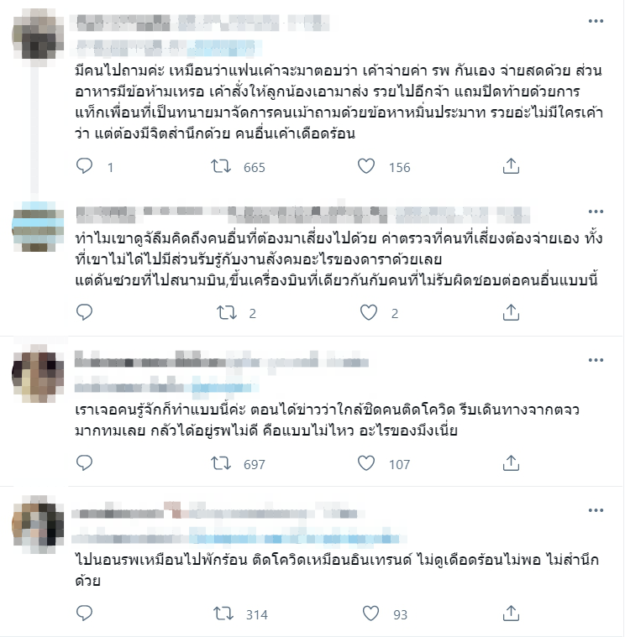Open more options on the first tweet

point(596,21)
